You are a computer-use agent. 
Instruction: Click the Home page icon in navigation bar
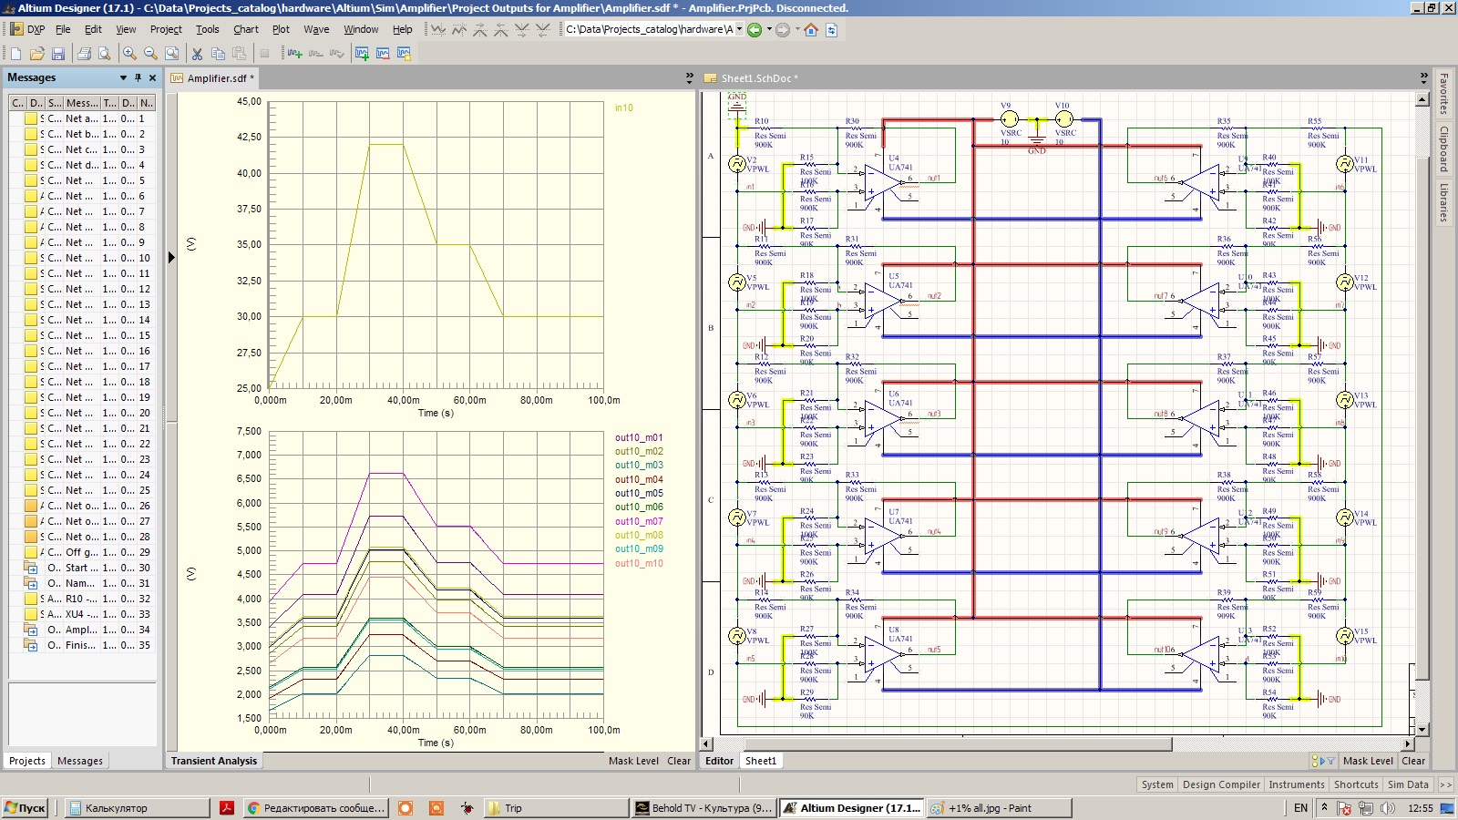[811, 30]
